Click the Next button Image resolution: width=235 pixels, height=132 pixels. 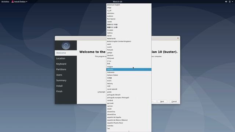pos(162,102)
